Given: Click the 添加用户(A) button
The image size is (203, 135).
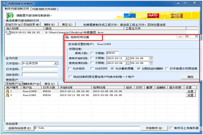Looking at the screenshot, I should click(x=14, y=84).
